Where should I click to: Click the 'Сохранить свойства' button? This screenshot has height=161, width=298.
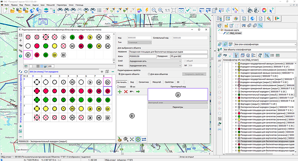[x=194, y=74]
